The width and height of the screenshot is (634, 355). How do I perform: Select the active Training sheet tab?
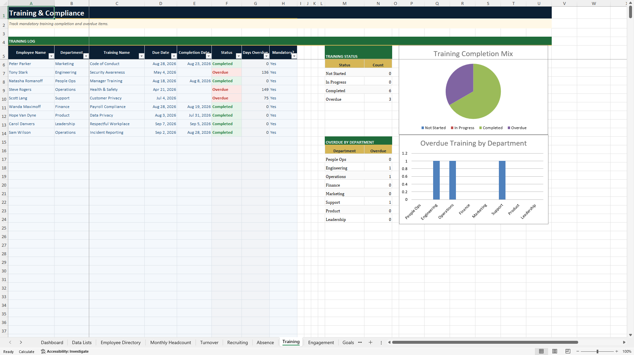coord(291,342)
